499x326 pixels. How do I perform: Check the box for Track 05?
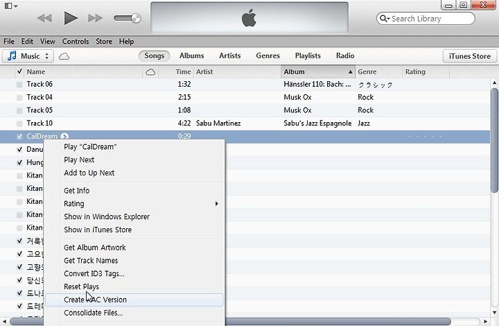point(19,111)
